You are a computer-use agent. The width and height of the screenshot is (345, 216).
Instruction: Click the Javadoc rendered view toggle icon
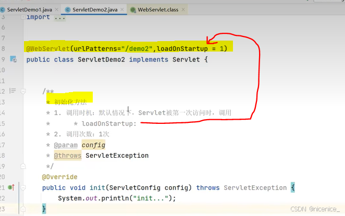[13, 91]
